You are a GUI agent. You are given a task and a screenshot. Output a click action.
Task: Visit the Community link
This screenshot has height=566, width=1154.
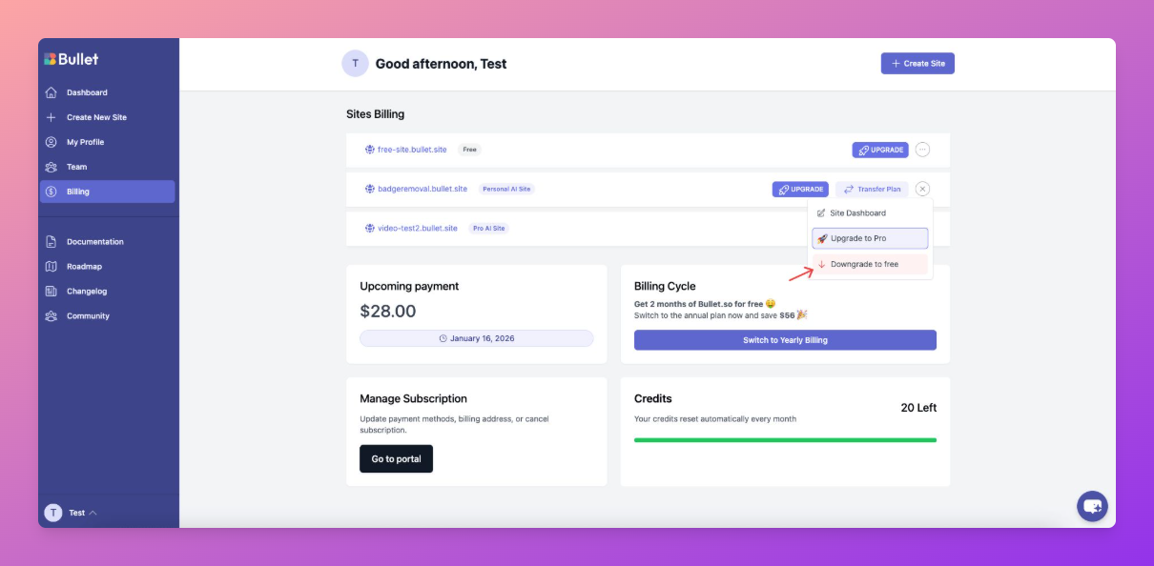click(x=88, y=316)
